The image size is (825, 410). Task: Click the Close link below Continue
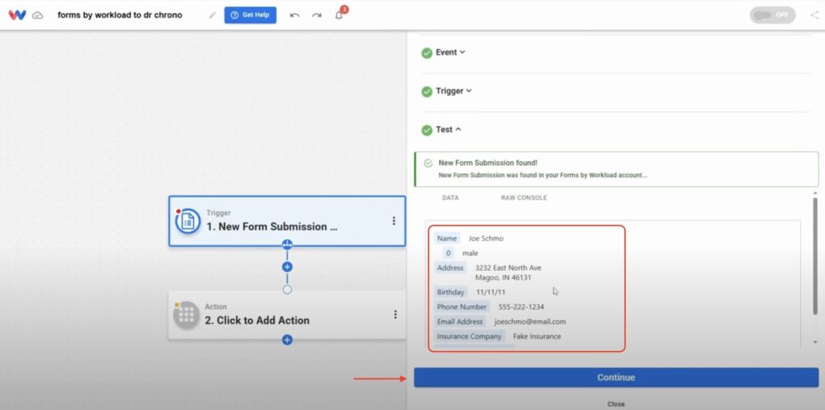[616, 404]
